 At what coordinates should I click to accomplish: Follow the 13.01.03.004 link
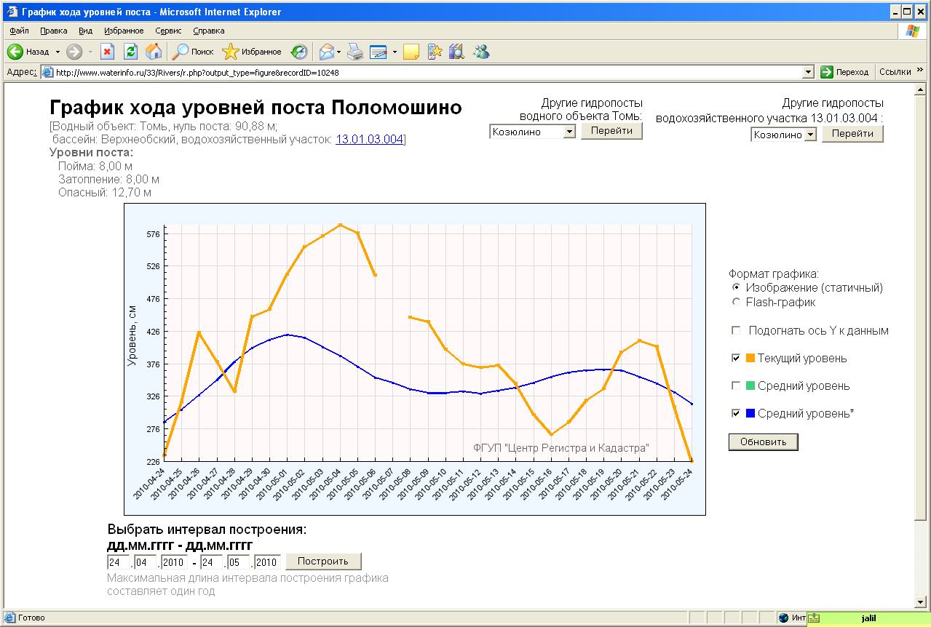pos(369,139)
